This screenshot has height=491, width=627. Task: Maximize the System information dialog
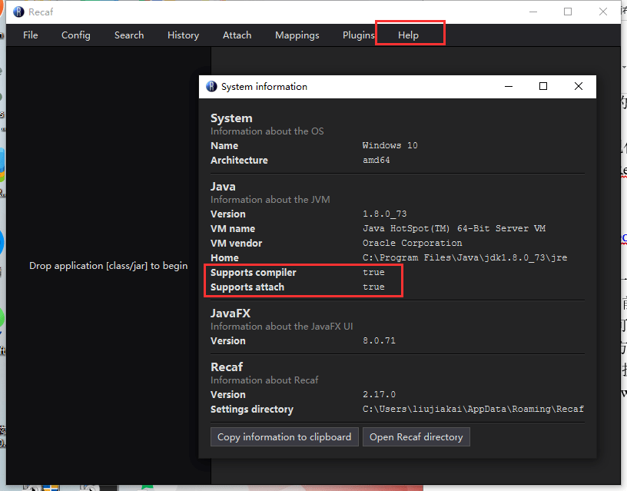coord(543,87)
